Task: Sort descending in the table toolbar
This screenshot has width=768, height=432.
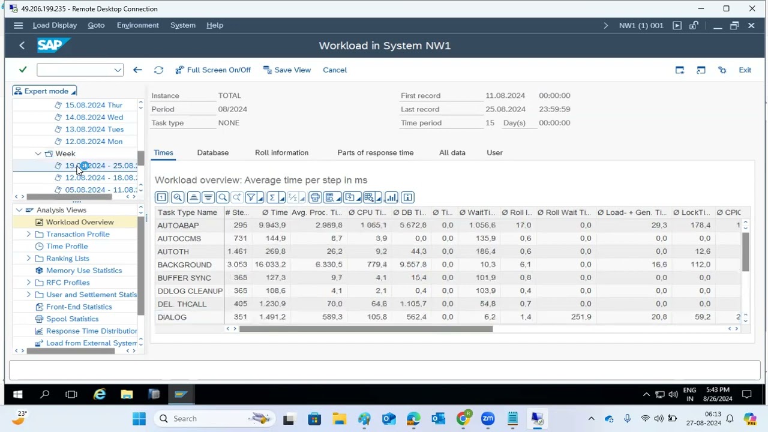Action: [x=208, y=197]
